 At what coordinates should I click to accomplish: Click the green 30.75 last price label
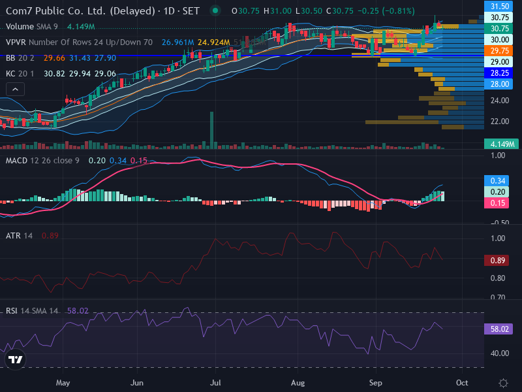tap(499, 28)
